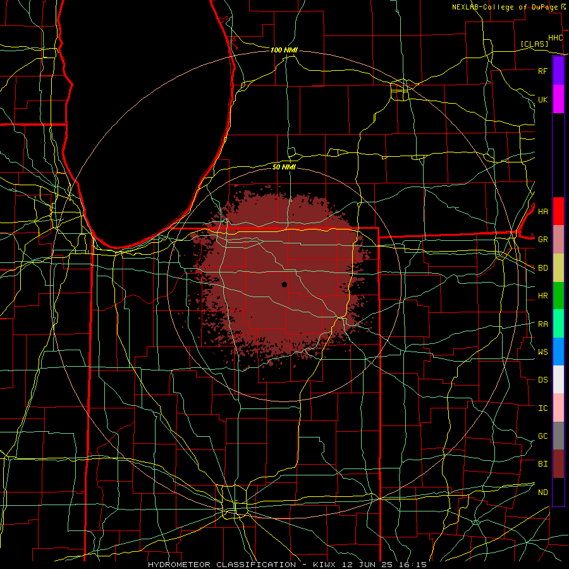Click the 'UK' legend label text
The width and height of the screenshot is (569, 569).
click(542, 99)
